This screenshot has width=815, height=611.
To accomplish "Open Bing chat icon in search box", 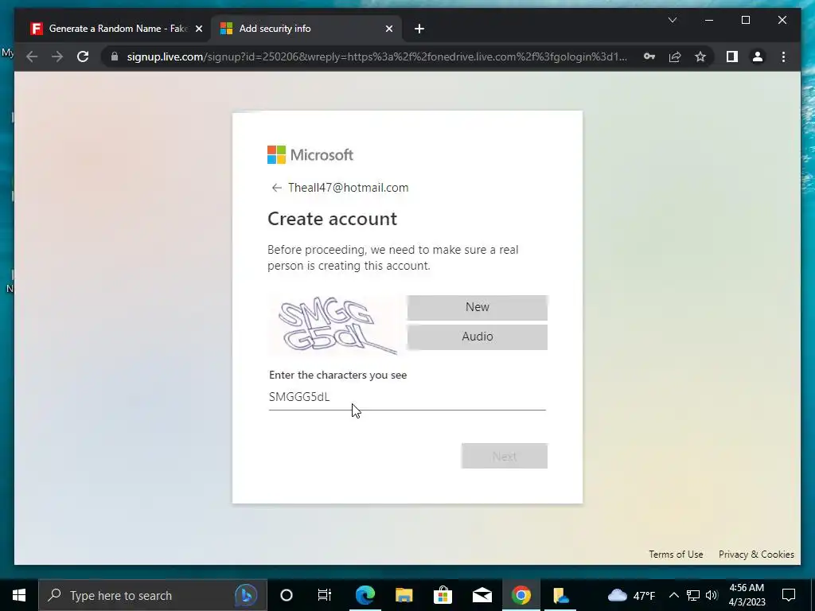I will coord(247,595).
